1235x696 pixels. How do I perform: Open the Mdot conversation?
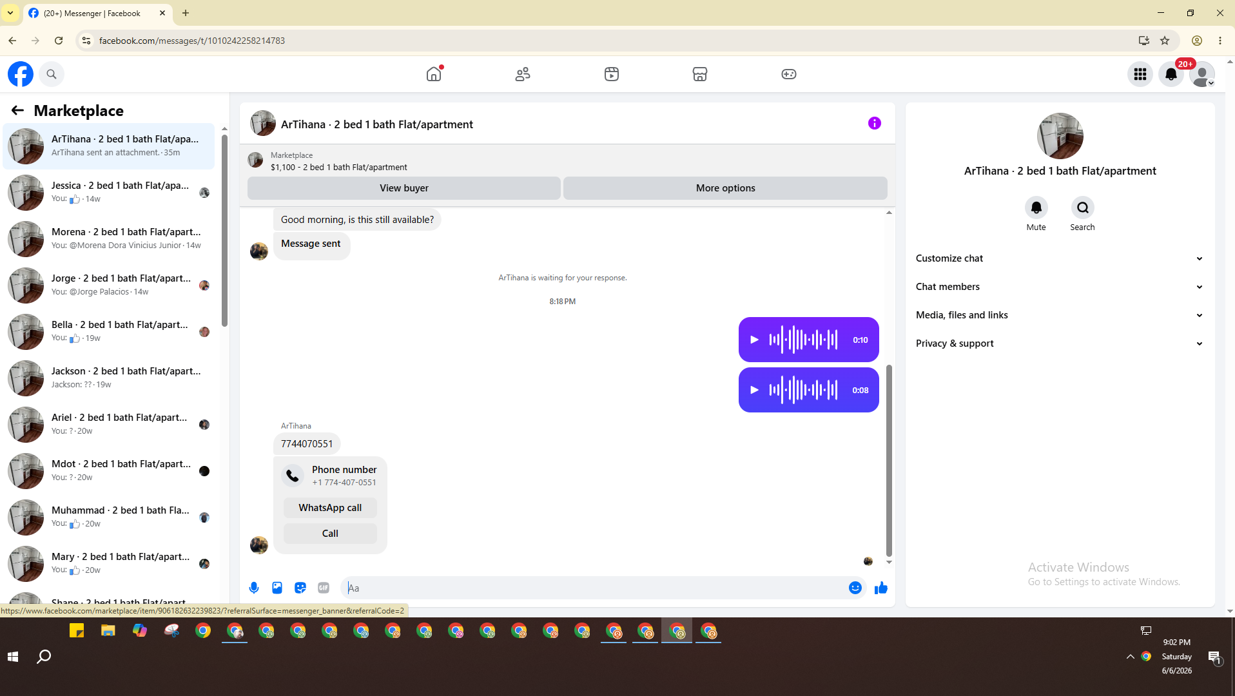coord(109,471)
